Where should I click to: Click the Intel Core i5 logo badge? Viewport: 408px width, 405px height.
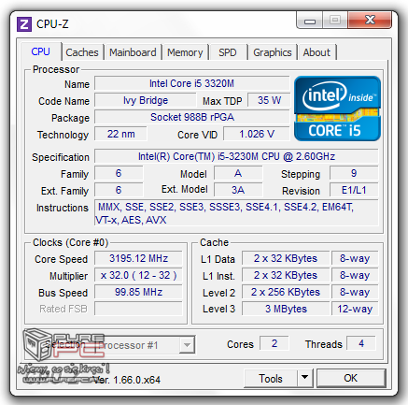tap(337, 108)
